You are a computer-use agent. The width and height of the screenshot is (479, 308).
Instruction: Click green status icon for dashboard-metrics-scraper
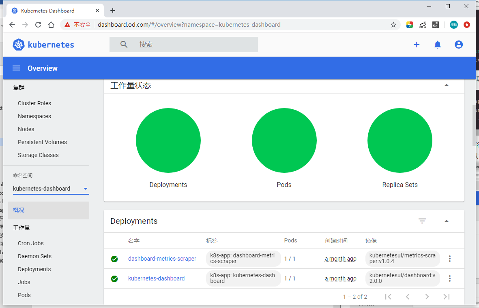114,259
